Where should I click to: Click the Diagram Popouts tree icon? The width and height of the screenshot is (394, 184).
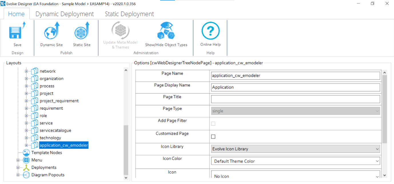coord(26,175)
